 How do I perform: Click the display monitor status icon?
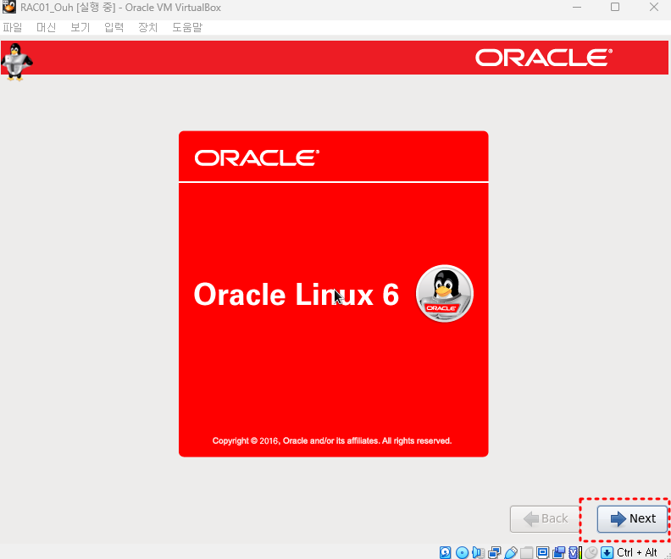tap(542, 552)
